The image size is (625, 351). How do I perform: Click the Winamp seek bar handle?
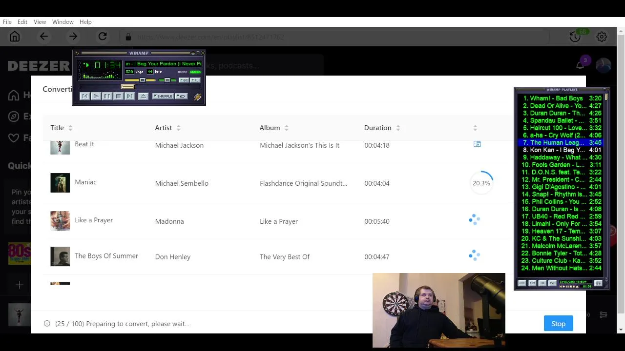[x=127, y=87]
